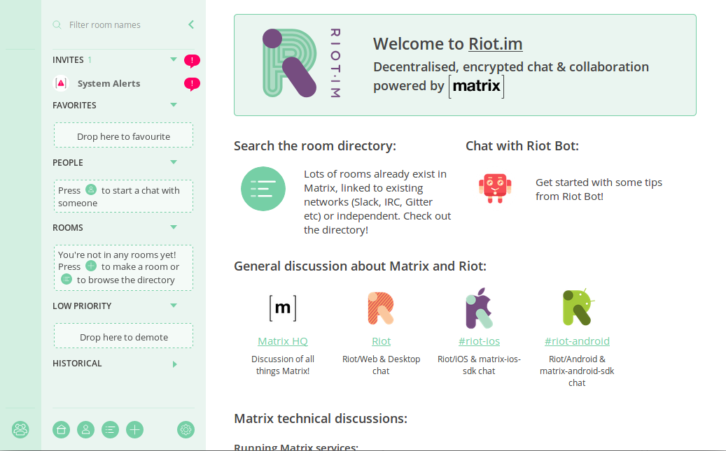
Task: Open the Matrix HQ room link
Action: 282,341
